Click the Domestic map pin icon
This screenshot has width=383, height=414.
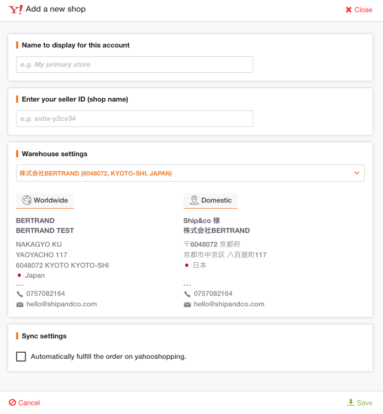pos(194,200)
